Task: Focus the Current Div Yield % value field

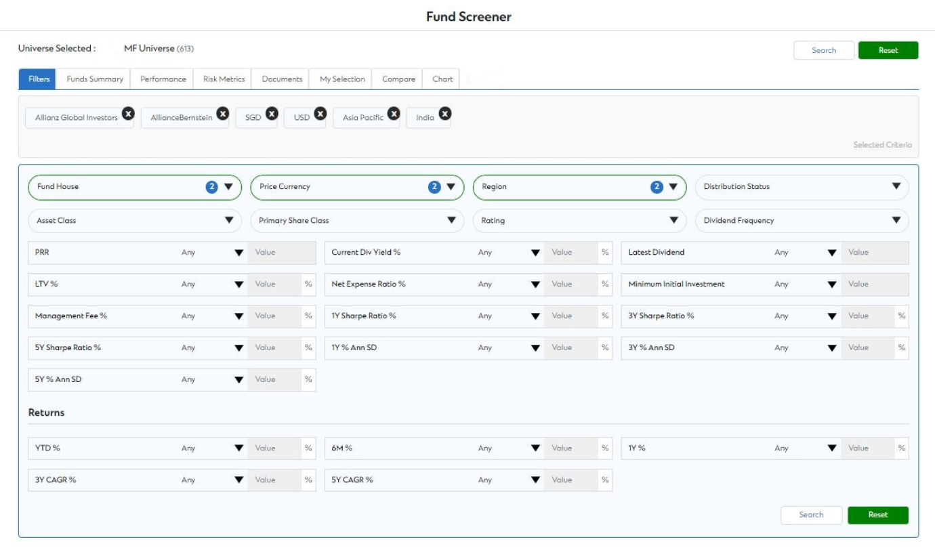Action: click(x=571, y=253)
